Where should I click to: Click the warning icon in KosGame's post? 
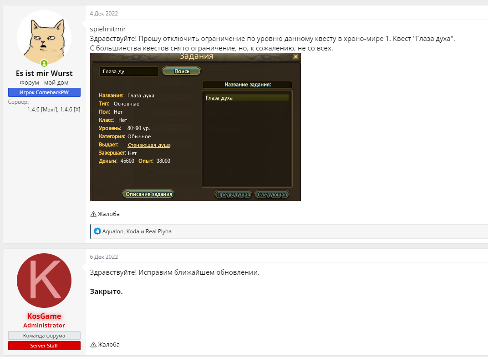coord(93,345)
